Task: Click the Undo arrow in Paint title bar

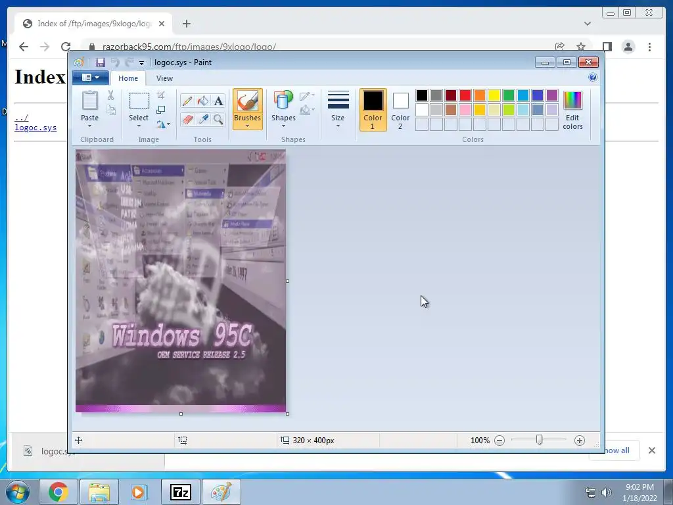Action: [x=114, y=62]
